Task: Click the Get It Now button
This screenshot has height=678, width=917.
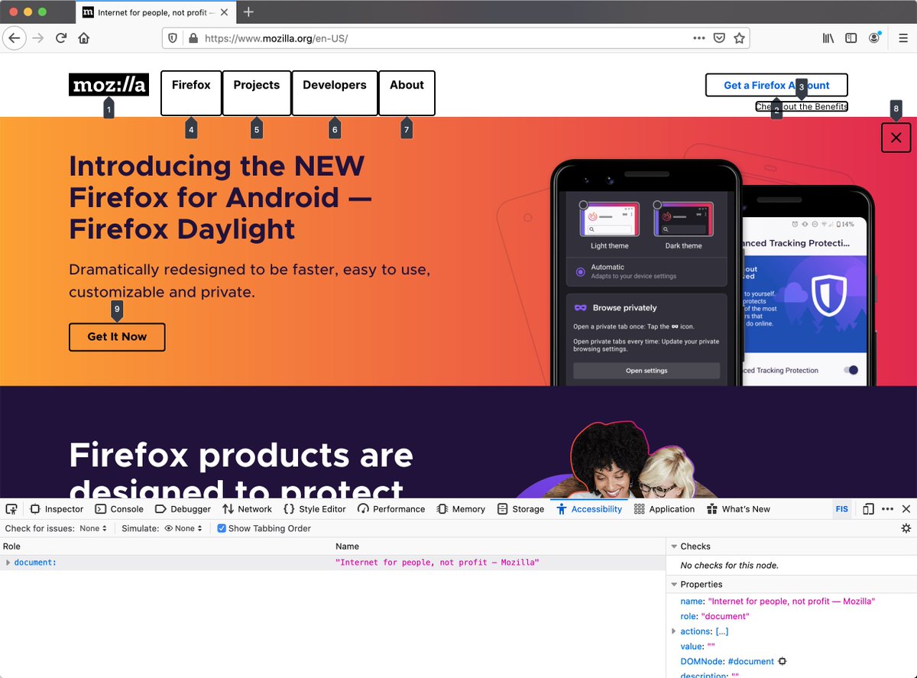Action: 117,336
